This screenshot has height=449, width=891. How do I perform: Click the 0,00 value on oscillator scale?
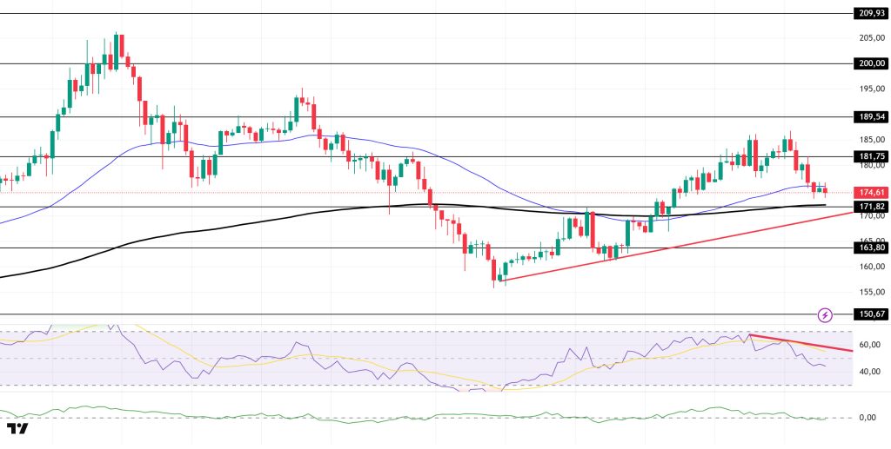point(868,418)
